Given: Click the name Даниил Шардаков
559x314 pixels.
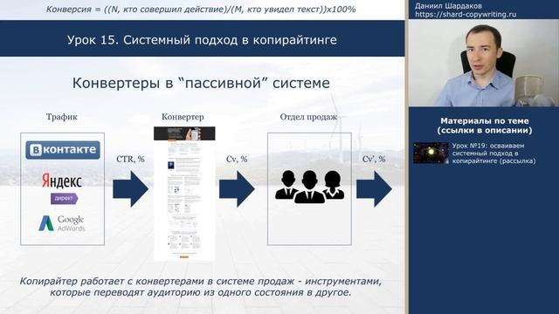Looking at the screenshot, I should pos(448,6).
